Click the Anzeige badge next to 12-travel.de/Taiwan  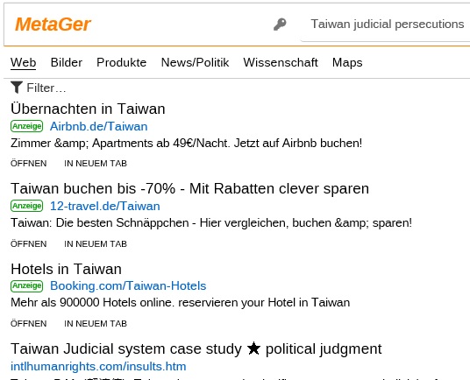coord(27,206)
